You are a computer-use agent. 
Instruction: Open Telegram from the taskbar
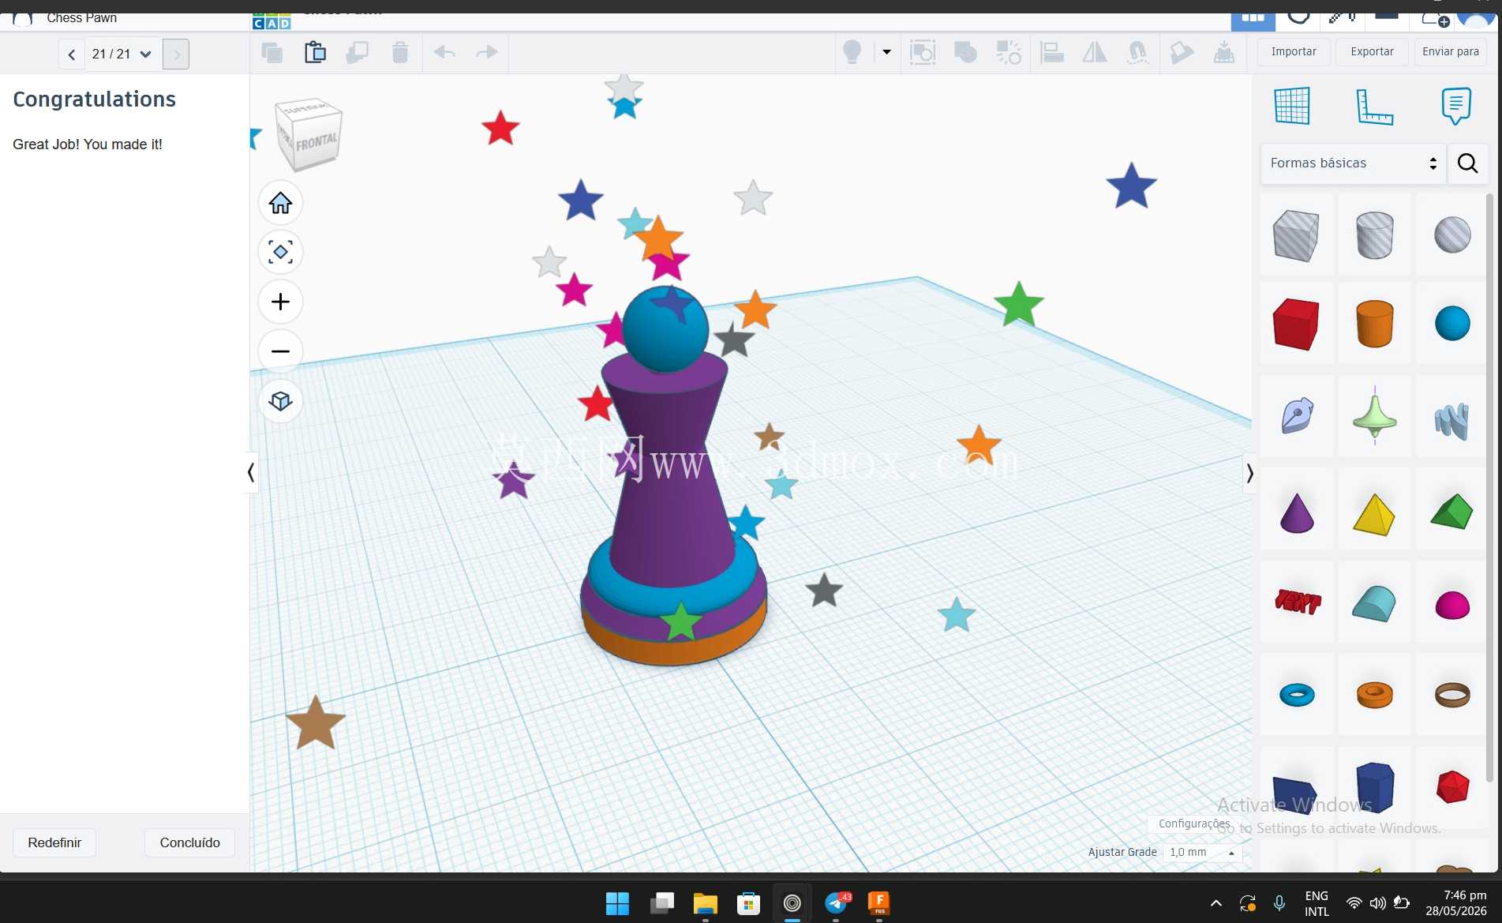(837, 903)
